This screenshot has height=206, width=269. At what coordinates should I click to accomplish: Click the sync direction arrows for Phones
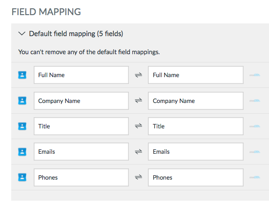point(139,177)
